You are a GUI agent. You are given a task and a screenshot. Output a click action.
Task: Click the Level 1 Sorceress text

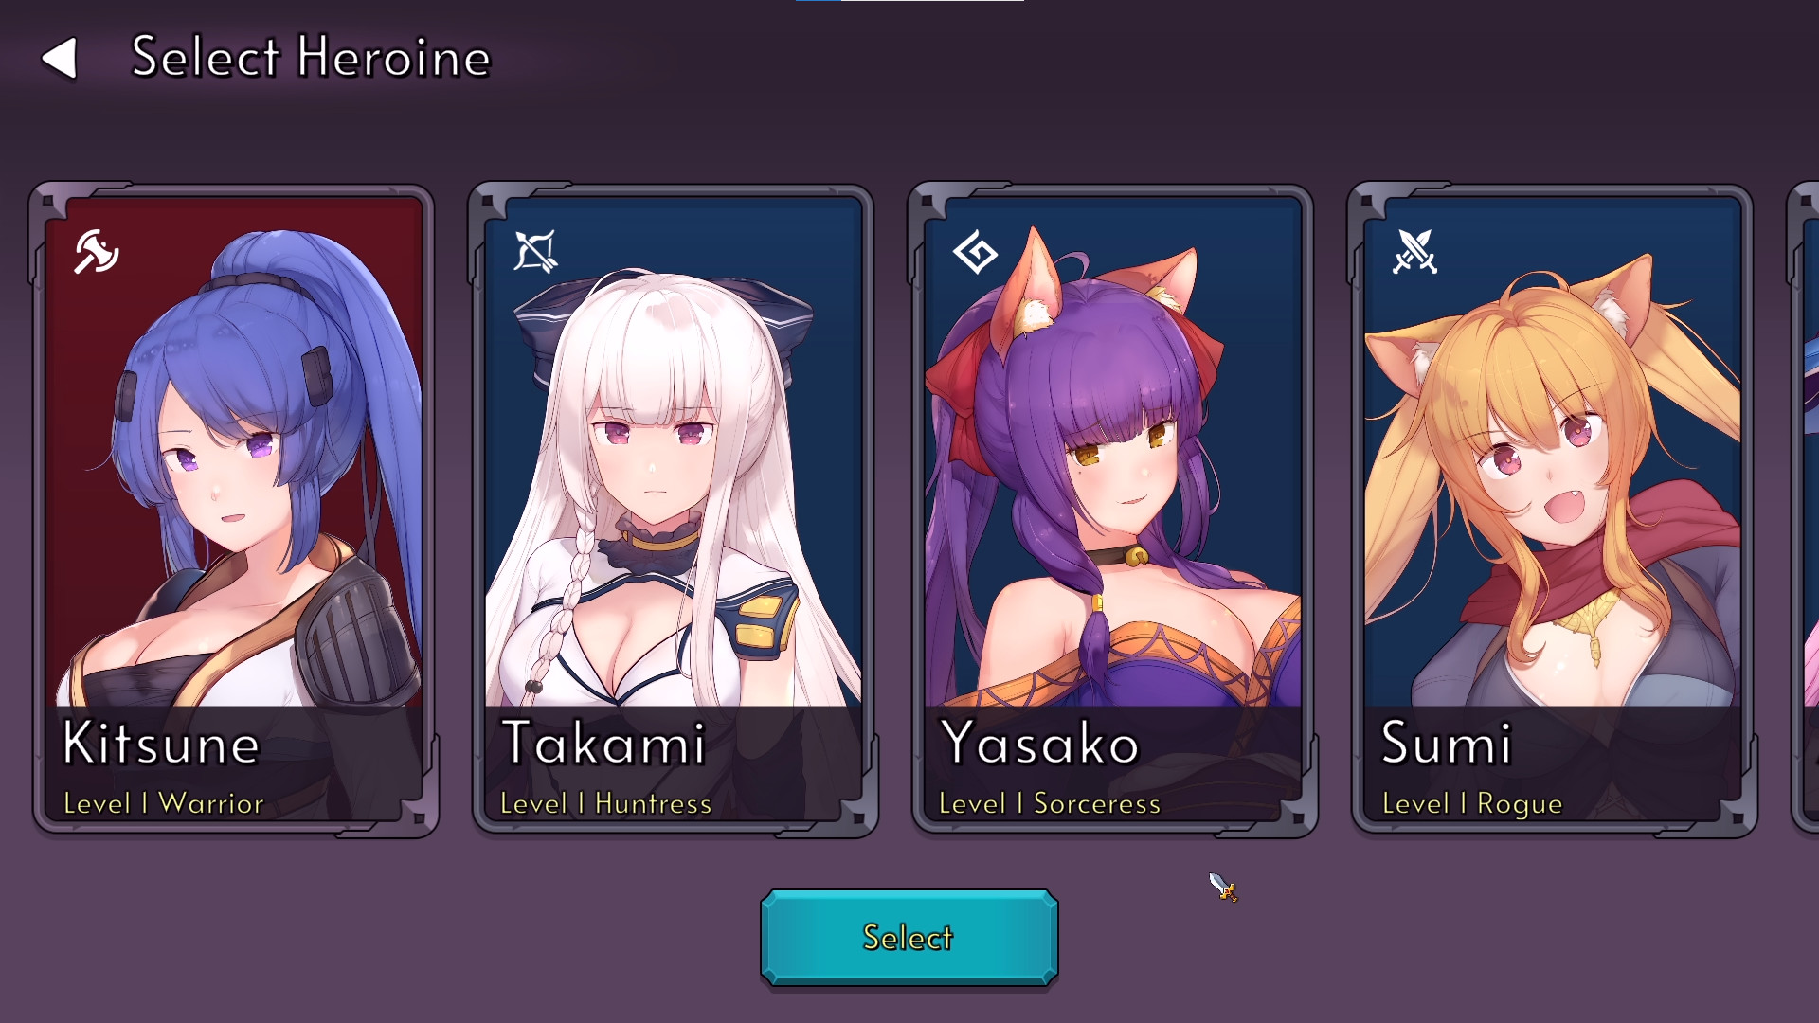tap(1050, 803)
